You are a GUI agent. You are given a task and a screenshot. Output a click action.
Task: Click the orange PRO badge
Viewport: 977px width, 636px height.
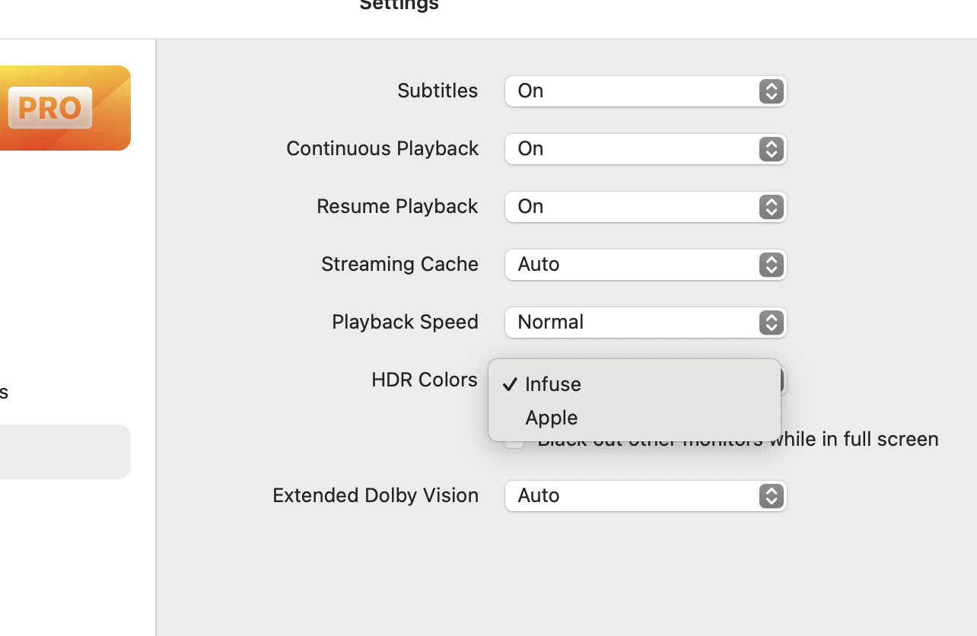pos(50,108)
